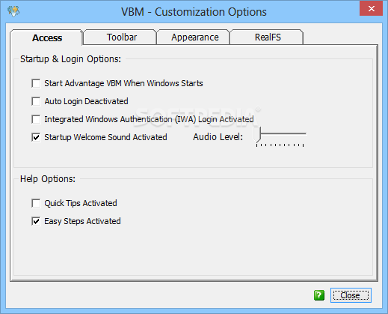The height and width of the screenshot is (314, 388).
Task: Switch to the Toolbar tab
Action: 120,37
